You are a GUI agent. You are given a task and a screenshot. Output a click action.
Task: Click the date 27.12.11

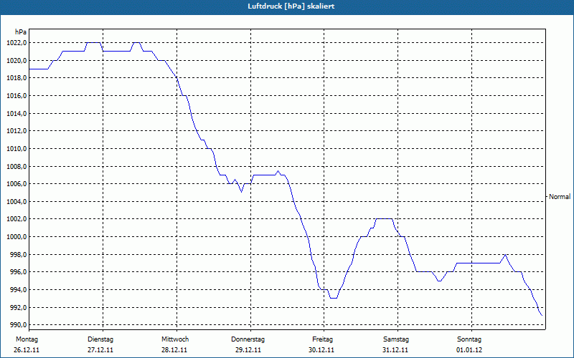[100, 350]
